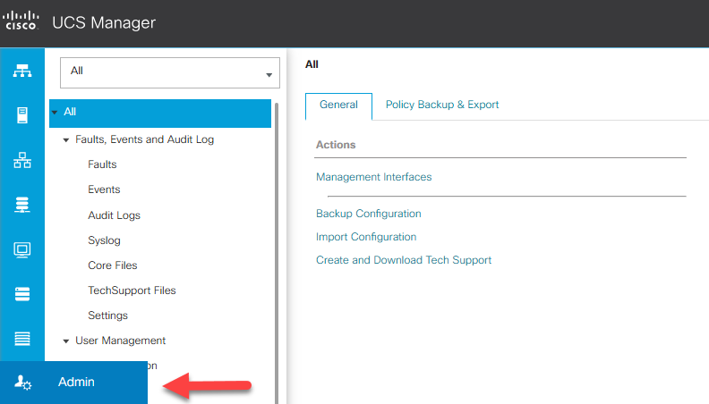Select Faults, Events and Audit Log label

pos(145,139)
